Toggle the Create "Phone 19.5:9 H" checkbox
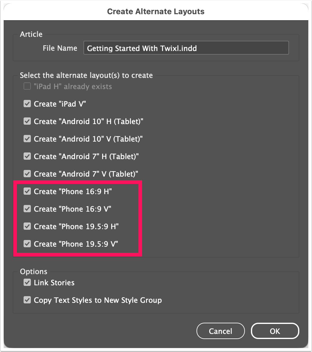The height and width of the screenshot is (352, 312). point(27,226)
